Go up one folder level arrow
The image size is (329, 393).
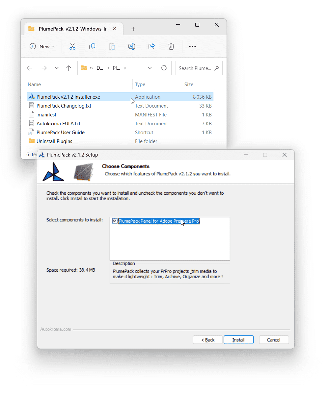(x=69, y=68)
